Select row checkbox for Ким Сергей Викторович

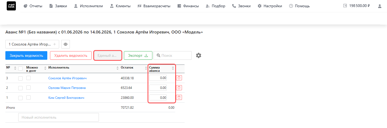[20, 98]
